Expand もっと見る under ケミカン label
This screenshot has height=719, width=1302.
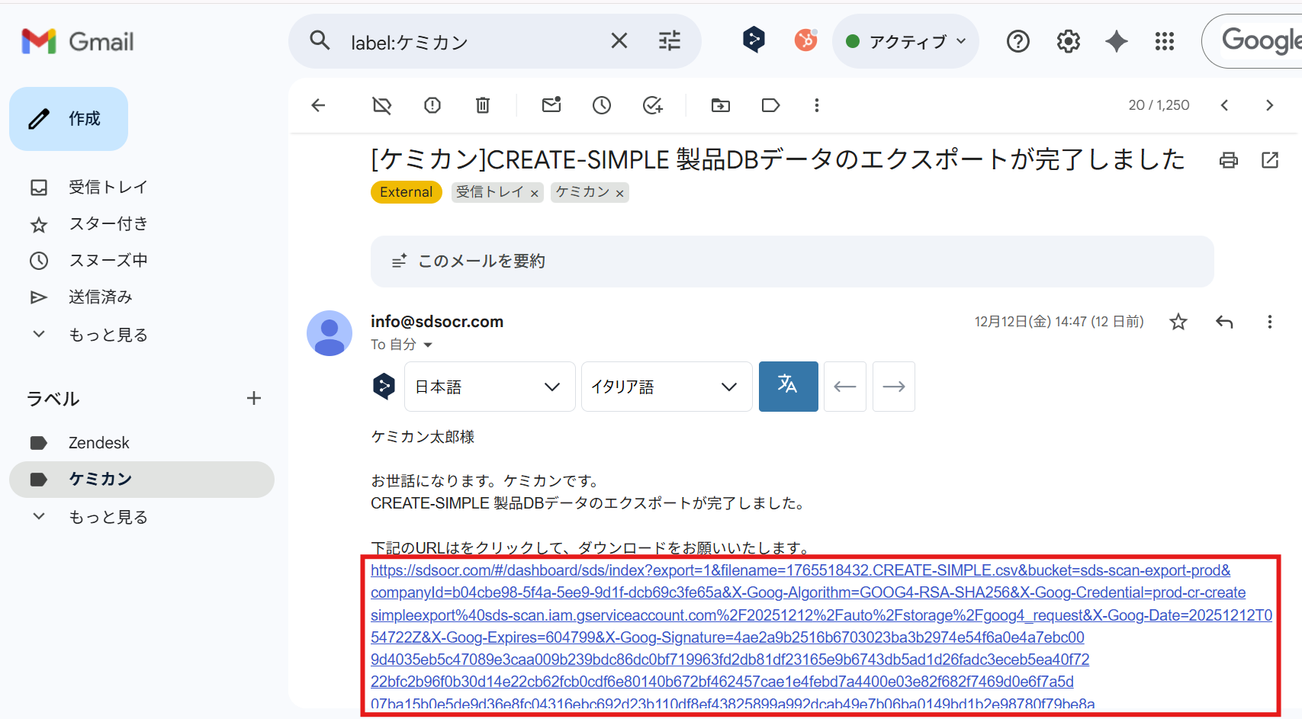(108, 517)
